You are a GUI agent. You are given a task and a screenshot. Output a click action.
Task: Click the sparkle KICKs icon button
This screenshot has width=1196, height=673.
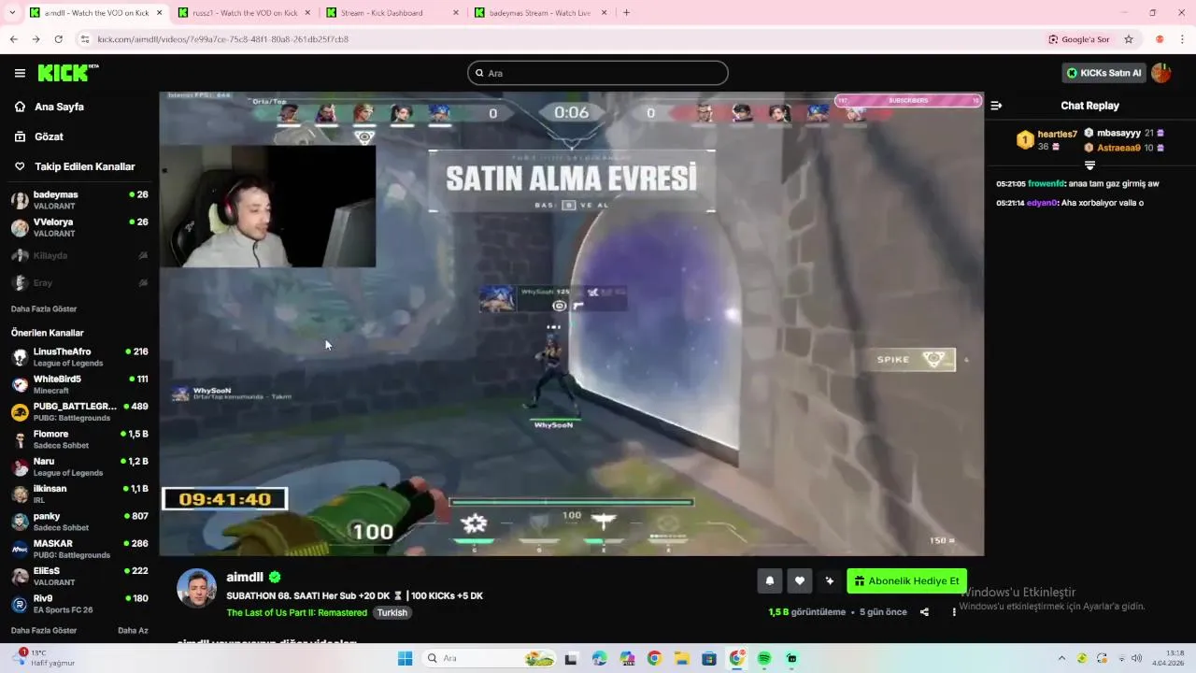pos(829,580)
